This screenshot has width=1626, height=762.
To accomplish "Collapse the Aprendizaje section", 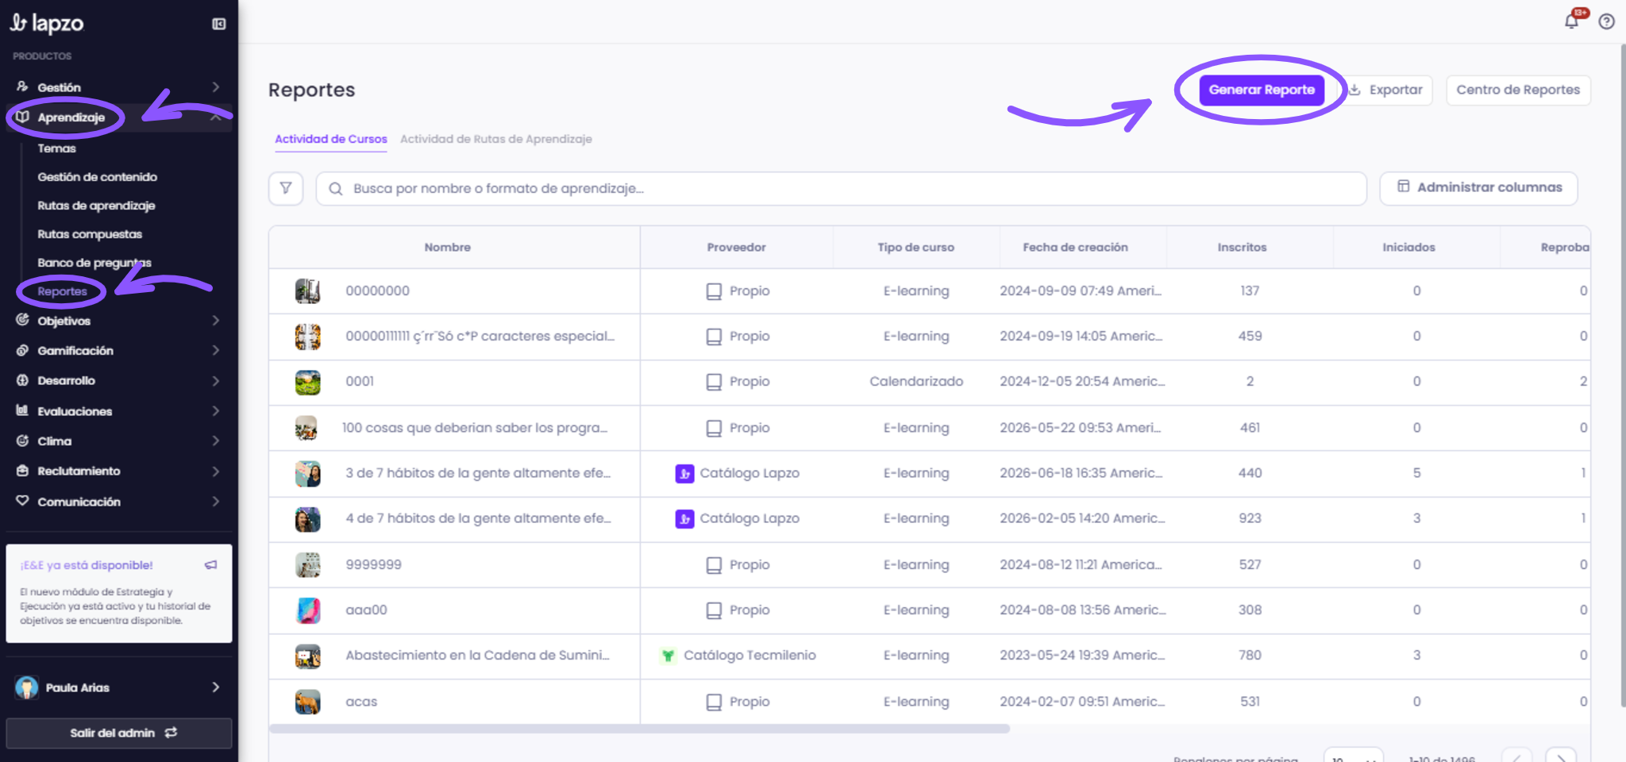I will pos(216,117).
